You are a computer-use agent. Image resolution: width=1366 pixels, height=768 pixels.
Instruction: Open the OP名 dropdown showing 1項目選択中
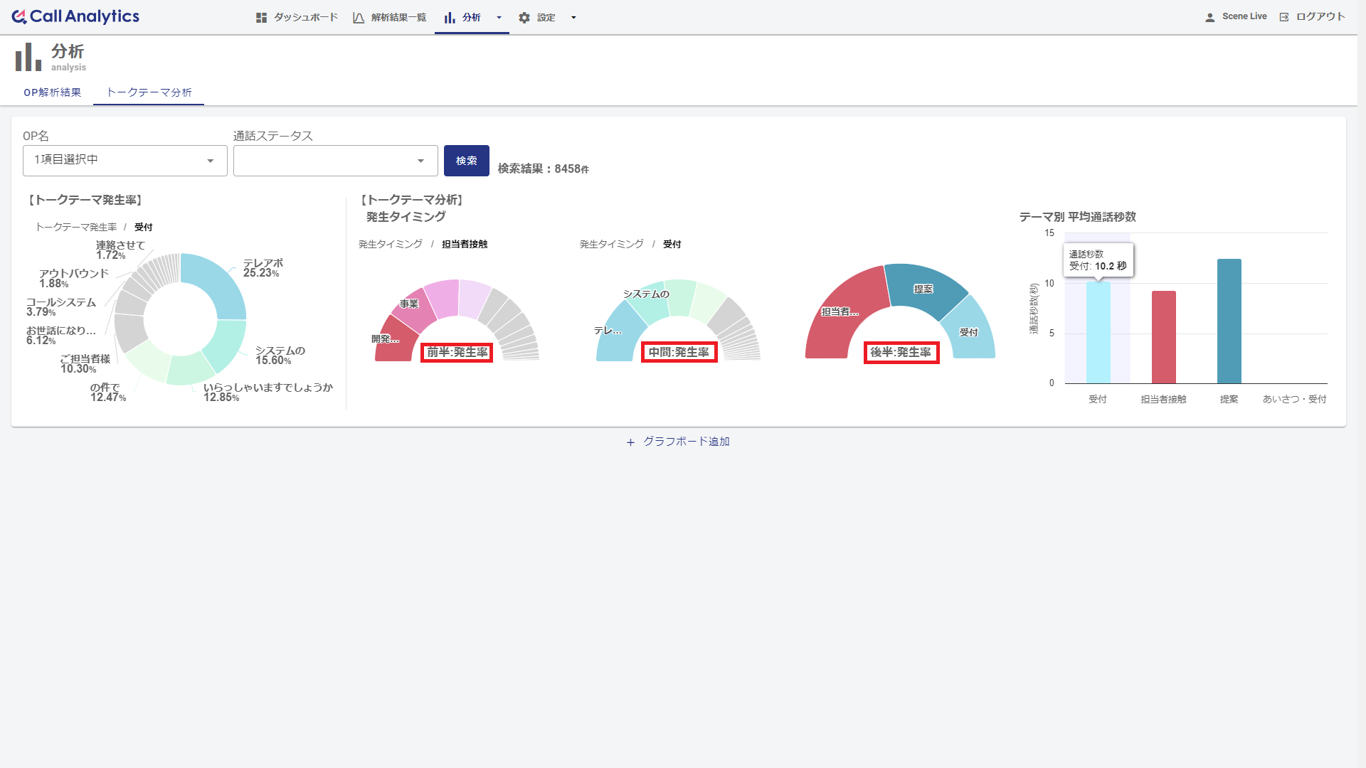click(x=125, y=161)
